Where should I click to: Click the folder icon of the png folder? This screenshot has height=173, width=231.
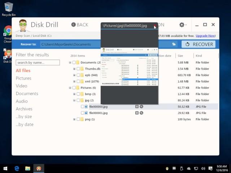pos(82,119)
